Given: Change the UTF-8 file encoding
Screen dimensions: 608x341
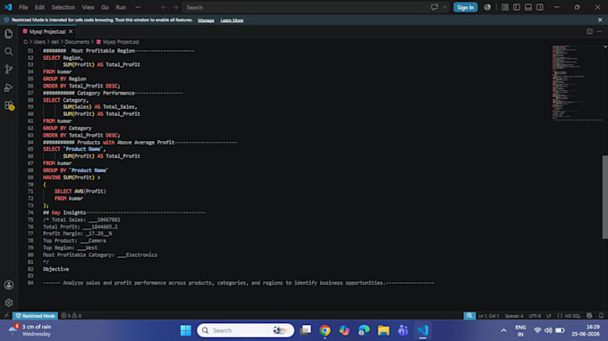Looking at the screenshot, I should pos(535,316).
